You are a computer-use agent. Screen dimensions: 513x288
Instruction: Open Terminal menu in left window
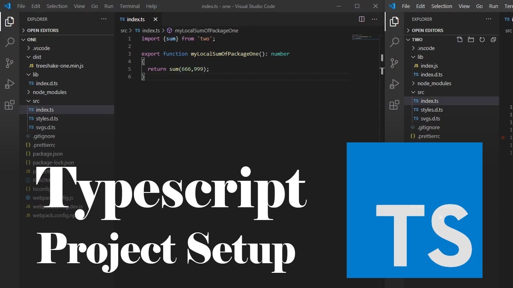[x=130, y=6]
